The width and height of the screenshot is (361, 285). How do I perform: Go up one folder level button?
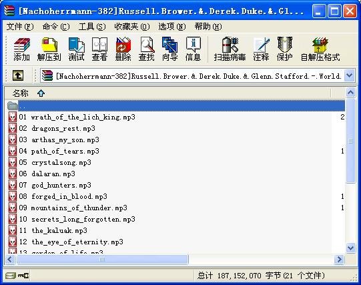coord(18,75)
